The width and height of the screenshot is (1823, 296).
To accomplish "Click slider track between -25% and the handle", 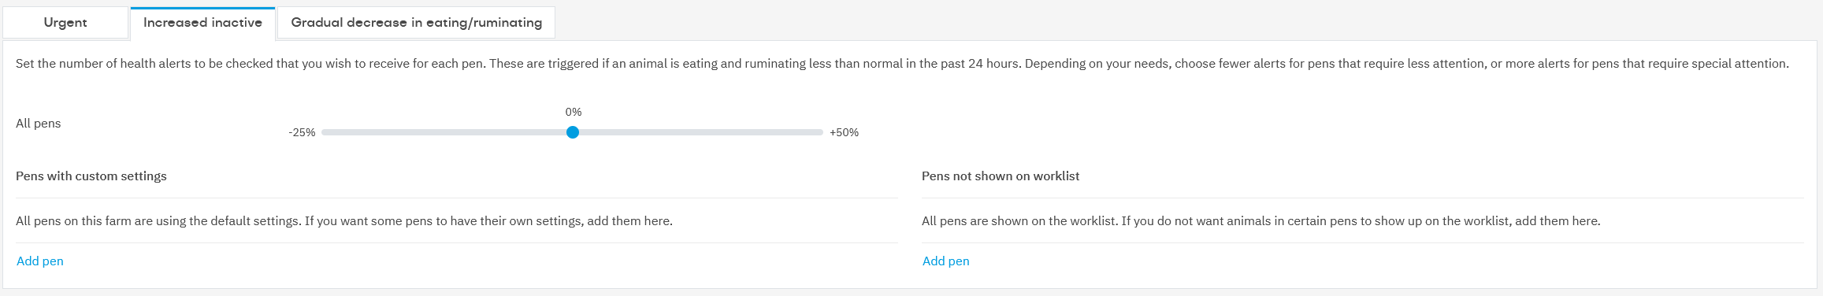I will click(x=445, y=132).
